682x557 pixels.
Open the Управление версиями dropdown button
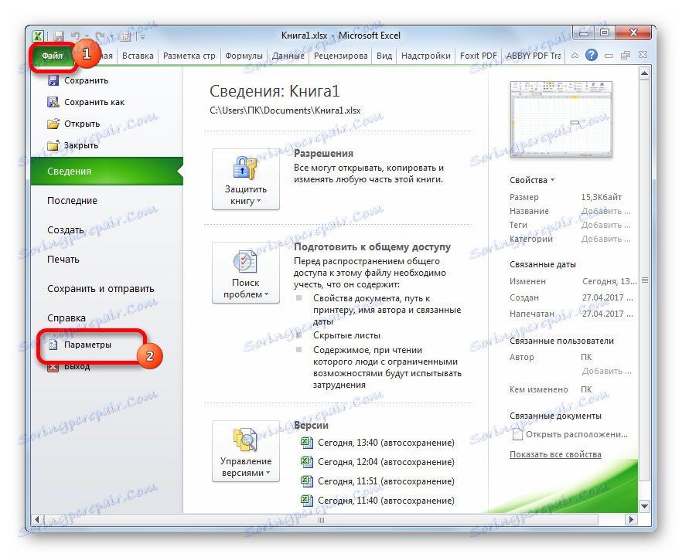coord(246,451)
